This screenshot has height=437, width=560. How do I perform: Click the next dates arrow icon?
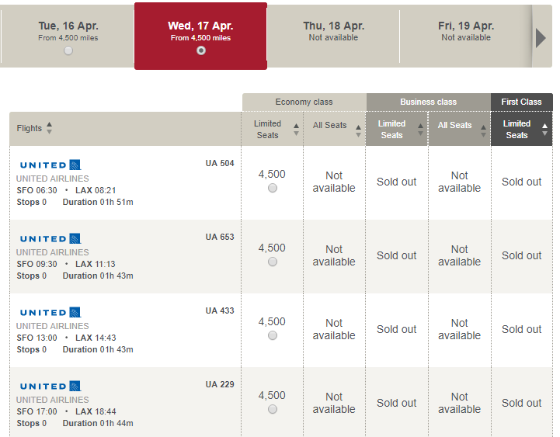pyautogui.click(x=541, y=38)
